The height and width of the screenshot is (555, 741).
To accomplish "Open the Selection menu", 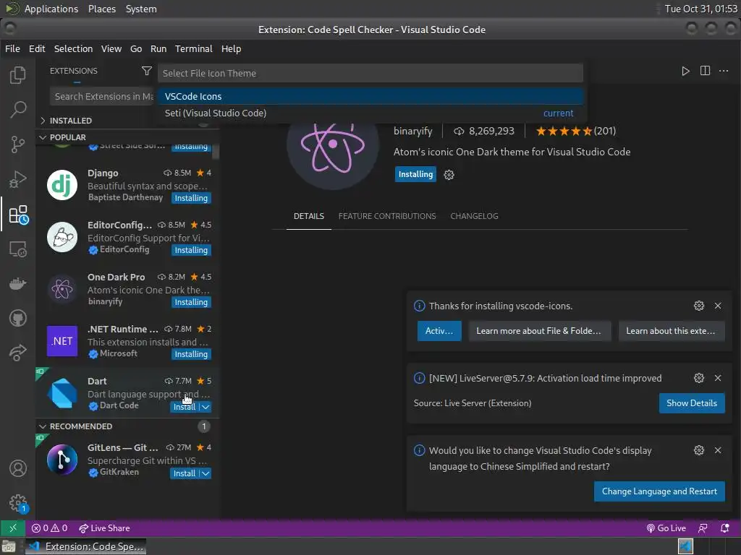I will pyautogui.click(x=73, y=48).
